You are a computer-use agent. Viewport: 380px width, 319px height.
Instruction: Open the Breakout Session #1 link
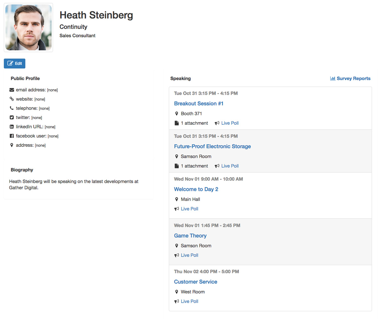[x=199, y=103]
